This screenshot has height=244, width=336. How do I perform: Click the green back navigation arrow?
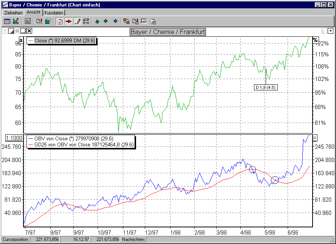(105, 21)
